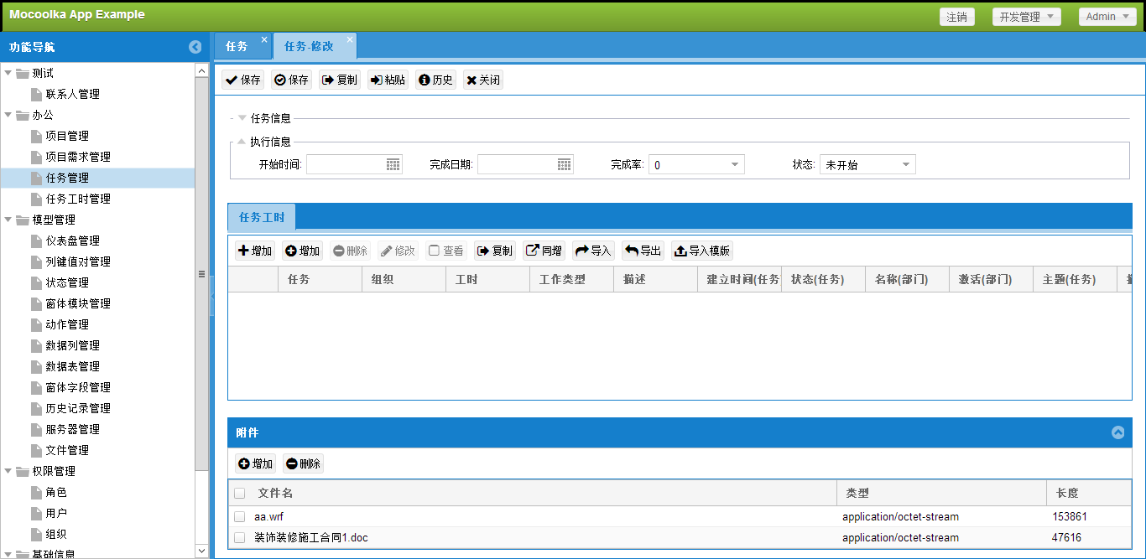
Task: Click the 同增 icon in the 任务工时 toolbar
Action: click(x=544, y=251)
